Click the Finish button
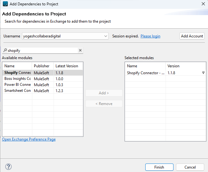This screenshot has height=172, width=208. [159, 167]
